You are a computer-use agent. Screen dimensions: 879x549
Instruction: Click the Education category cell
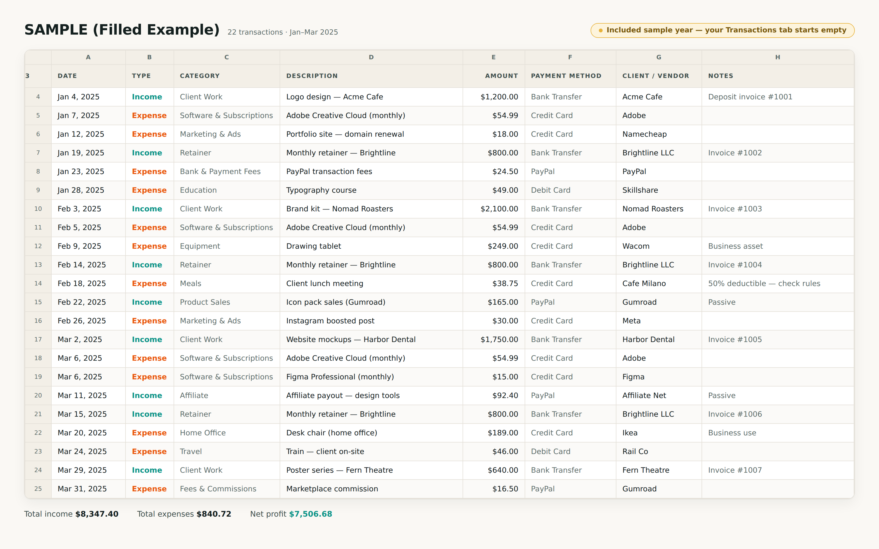click(x=227, y=190)
